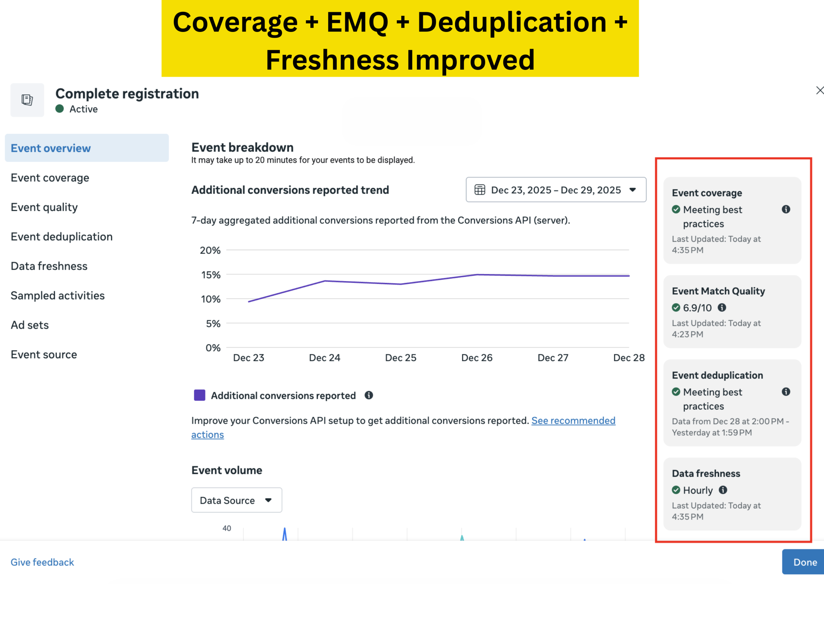Click the Complete registration event icon
Image resolution: width=824 pixels, height=618 pixels.
pyautogui.click(x=27, y=100)
